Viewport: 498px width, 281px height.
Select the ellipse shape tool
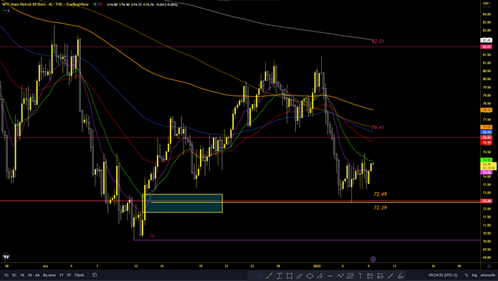point(310,275)
